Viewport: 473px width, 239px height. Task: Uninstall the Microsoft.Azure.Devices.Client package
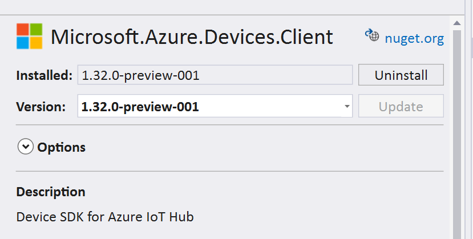click(x=401, y=75)
